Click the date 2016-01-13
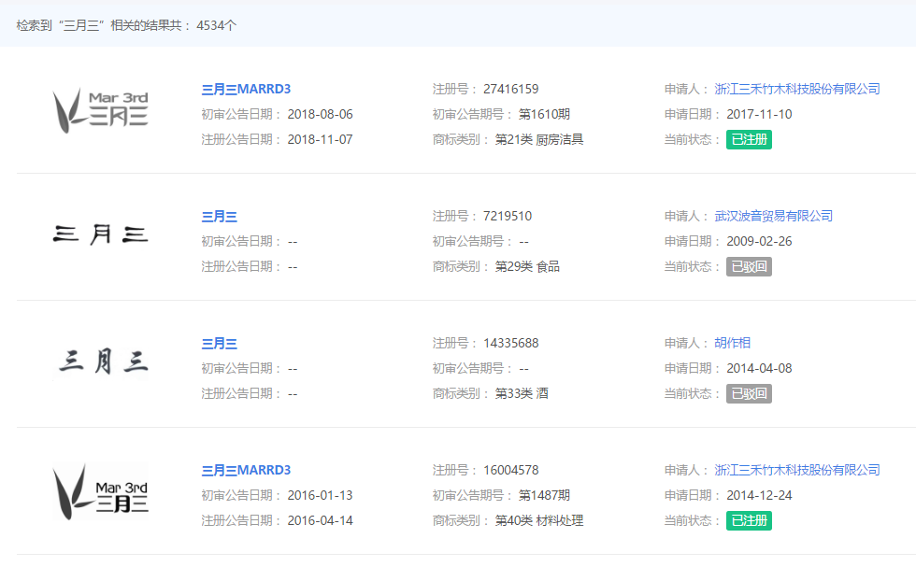Screen dimensions: 916x581 [x=320, y=496]
